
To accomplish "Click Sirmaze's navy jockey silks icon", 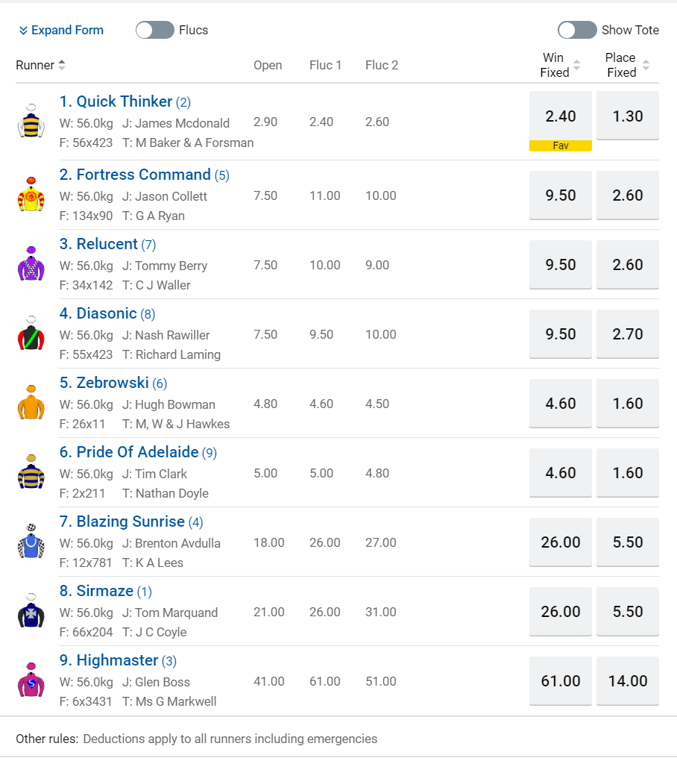I will [31, 611].
